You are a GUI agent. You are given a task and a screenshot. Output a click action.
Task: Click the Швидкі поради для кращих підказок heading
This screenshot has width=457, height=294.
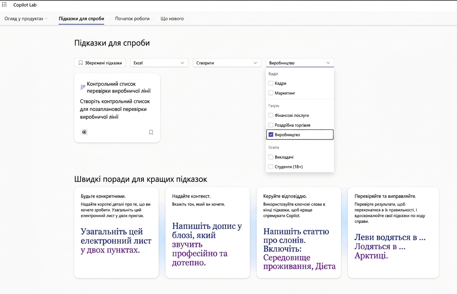pyautogui.click(x=141, y=179)
